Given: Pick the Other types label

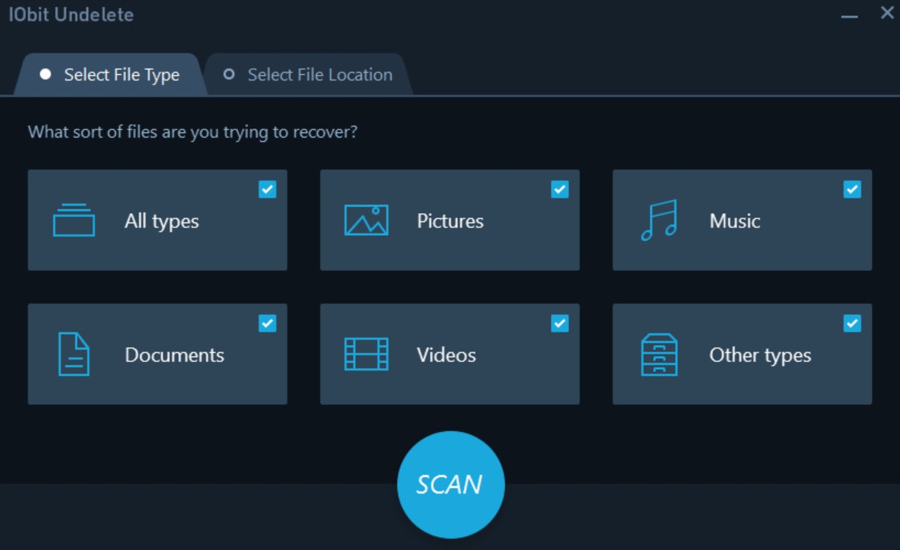Looking at the screenshot, I should [x=760, y=355].
